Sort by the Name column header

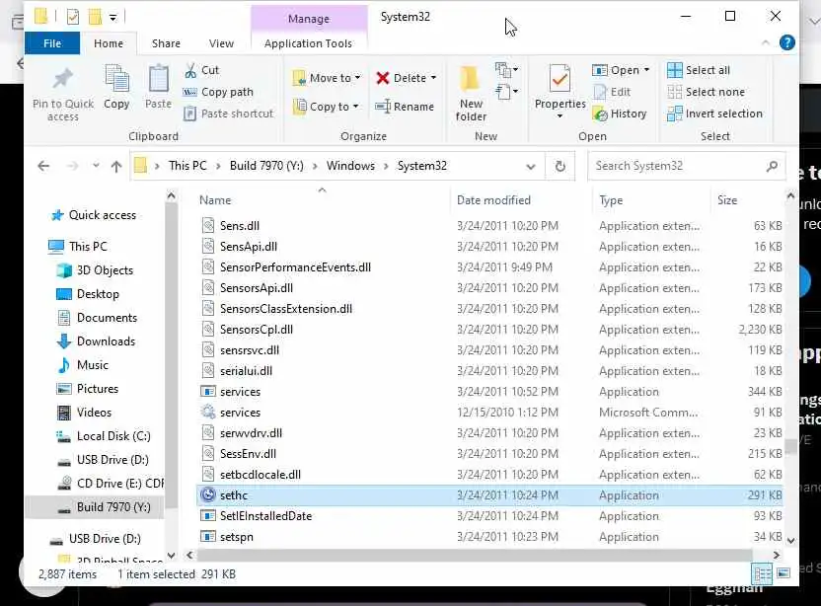tap(215, 200)
